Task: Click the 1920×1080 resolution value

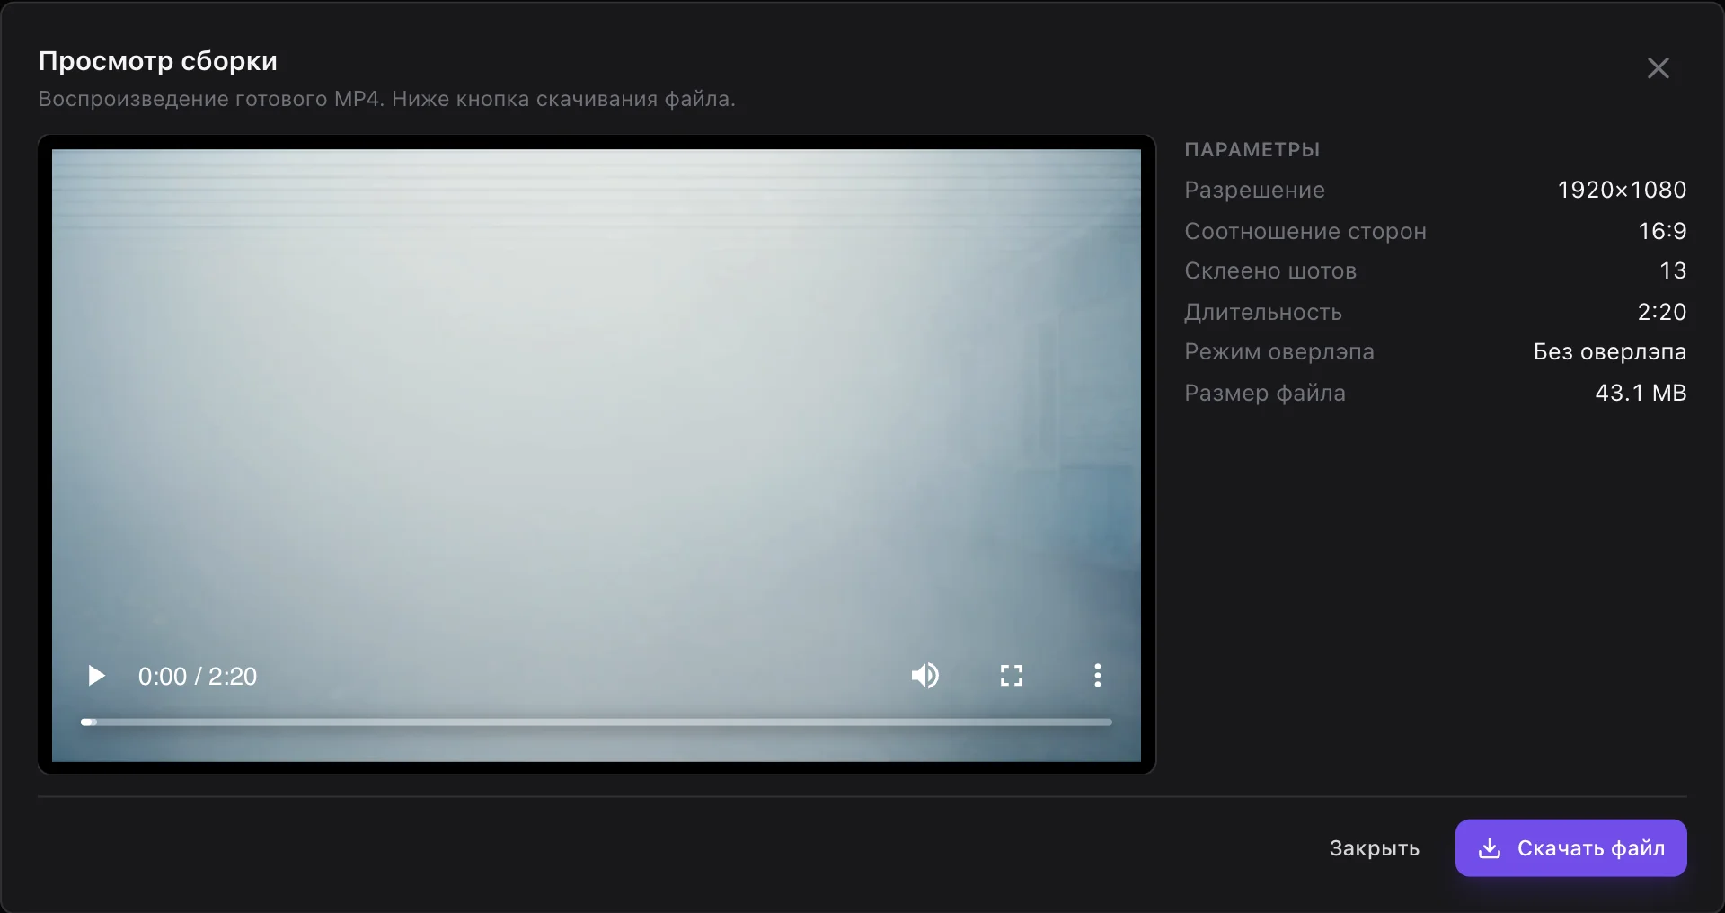Action: pos(1622,190)
